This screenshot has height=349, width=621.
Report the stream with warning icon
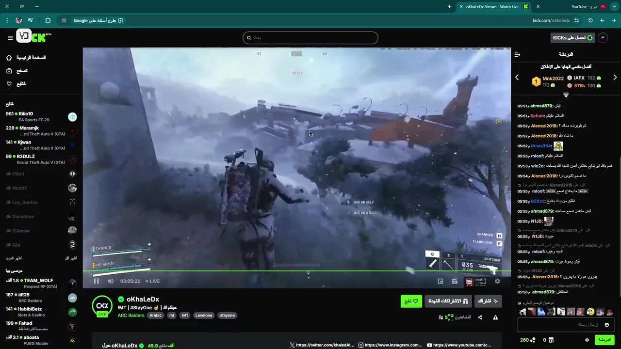point(495,317)
